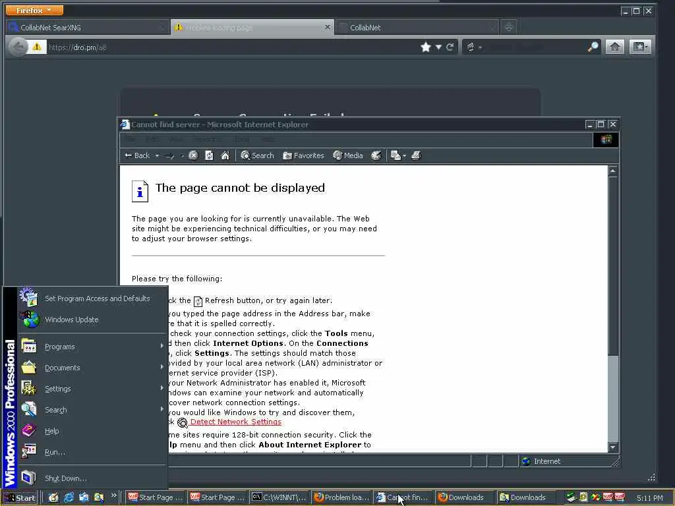The image size is (675, 506).
Task: Click the dro.pm address in Firefox URL bar
Action: [x=78, y=47]
